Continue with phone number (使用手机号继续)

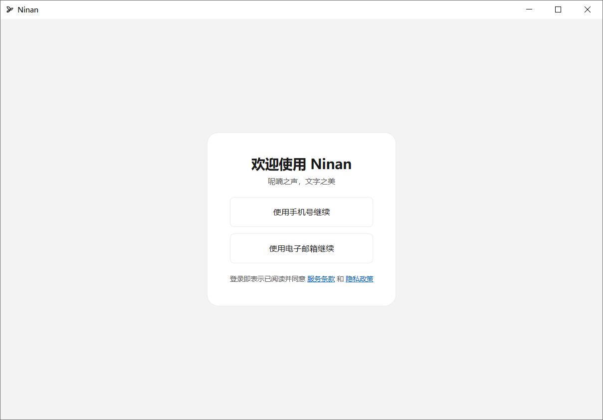[x=301, y=212]
